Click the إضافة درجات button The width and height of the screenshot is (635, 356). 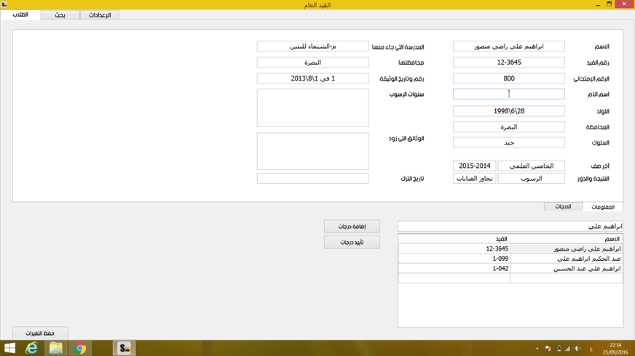point(352,227)
